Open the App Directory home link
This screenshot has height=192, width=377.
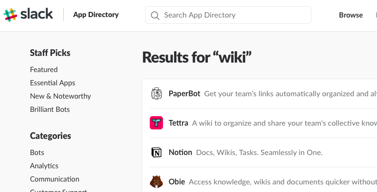pos(96,15)
